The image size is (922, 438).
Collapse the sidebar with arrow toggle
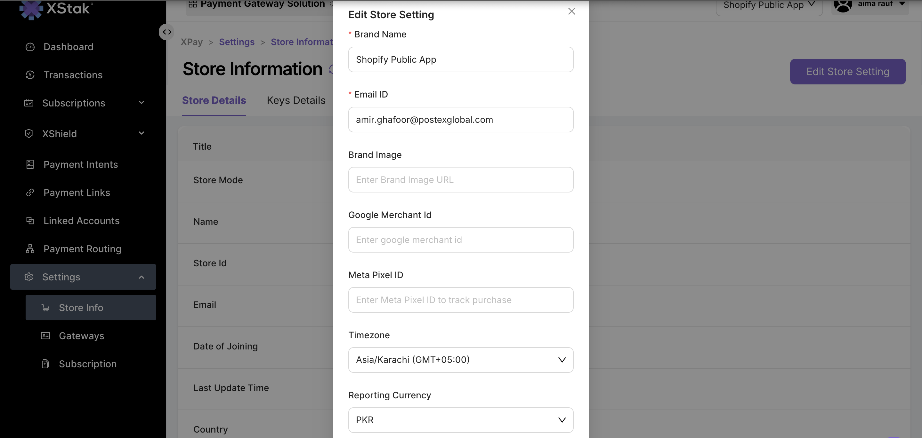167,32
